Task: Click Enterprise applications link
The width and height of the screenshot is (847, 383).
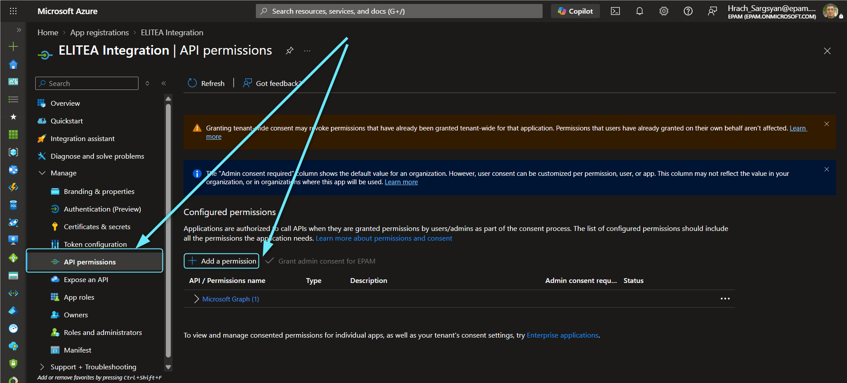Action: 562,335
